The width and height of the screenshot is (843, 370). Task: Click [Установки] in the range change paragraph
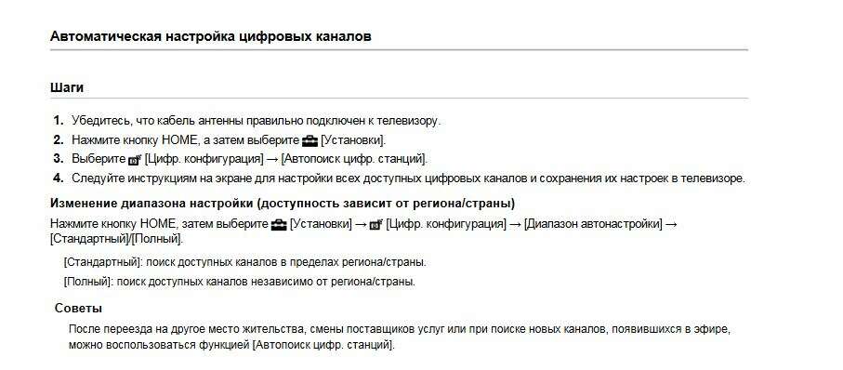(x=321, y=224)
